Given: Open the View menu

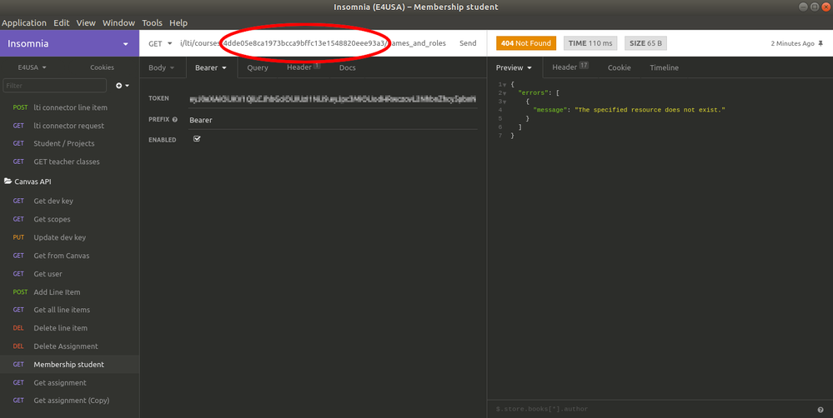Looking at the screenshot, I should tap(86, 22).
